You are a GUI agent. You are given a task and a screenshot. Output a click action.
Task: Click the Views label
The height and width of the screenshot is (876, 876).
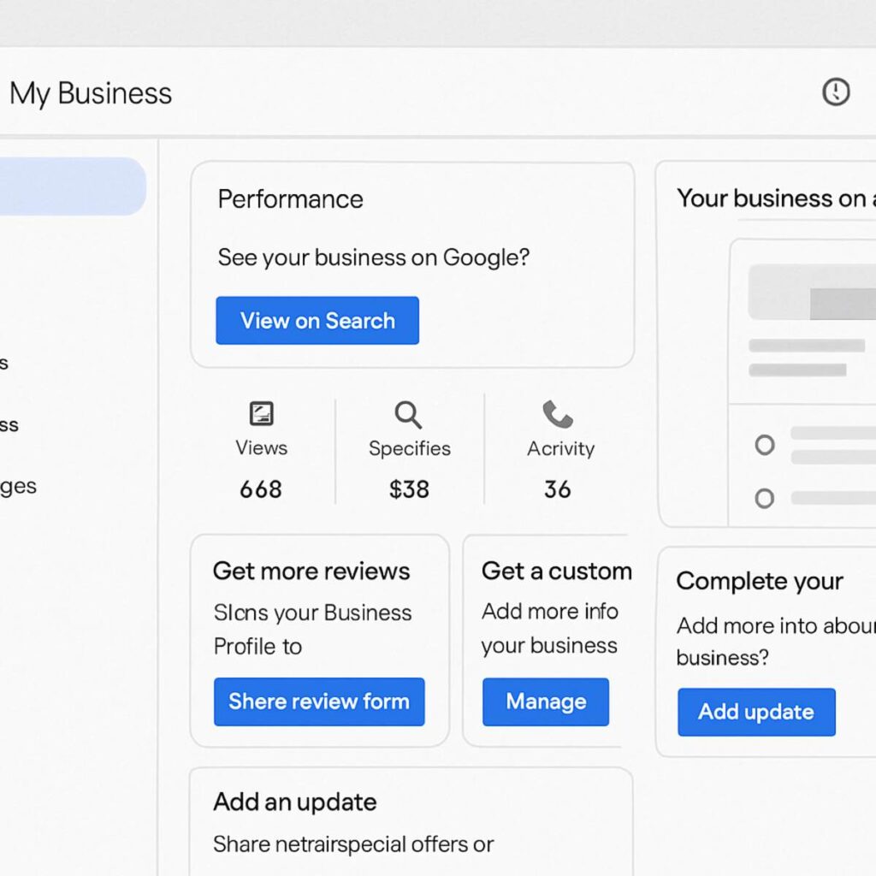262,448
